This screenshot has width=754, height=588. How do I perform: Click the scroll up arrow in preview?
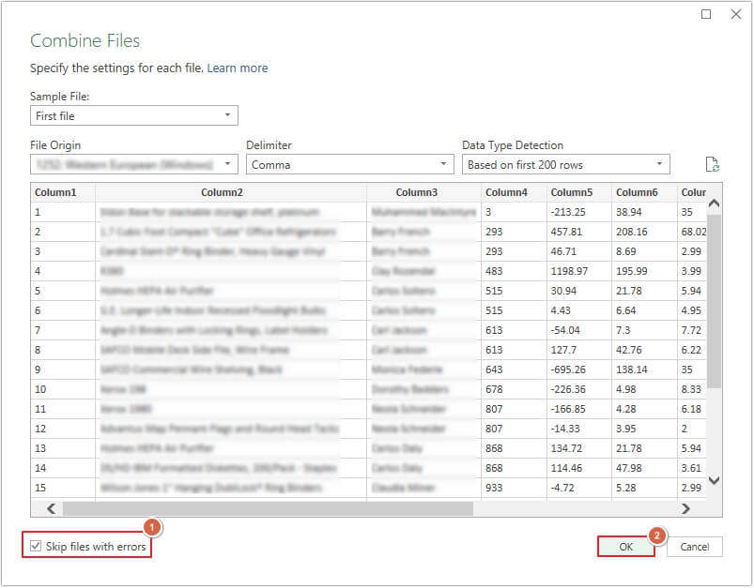(714, 204)
